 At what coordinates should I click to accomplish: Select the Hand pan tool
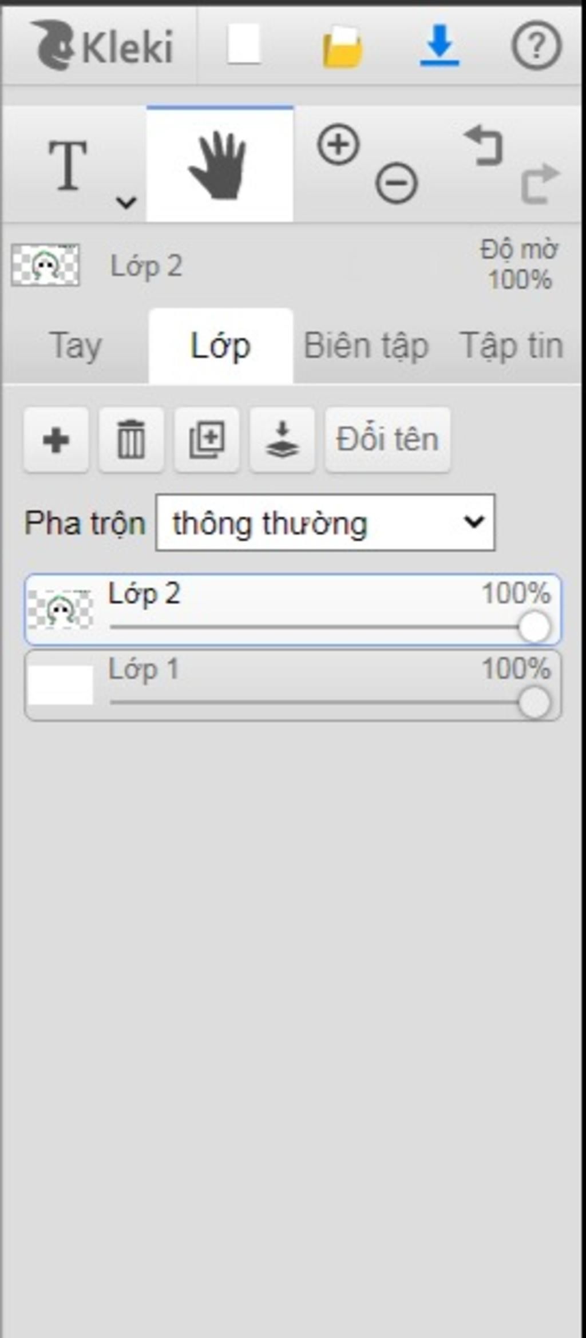[x=220, y=165]
